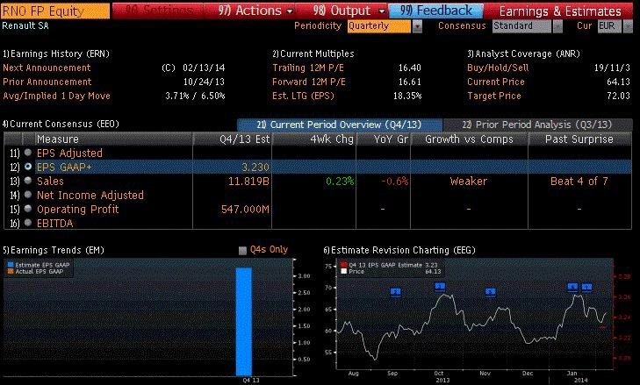640x385 pixels.
Task: Click the Buy/Hold/Sell value 19/11/3
Action: (612, 68)
